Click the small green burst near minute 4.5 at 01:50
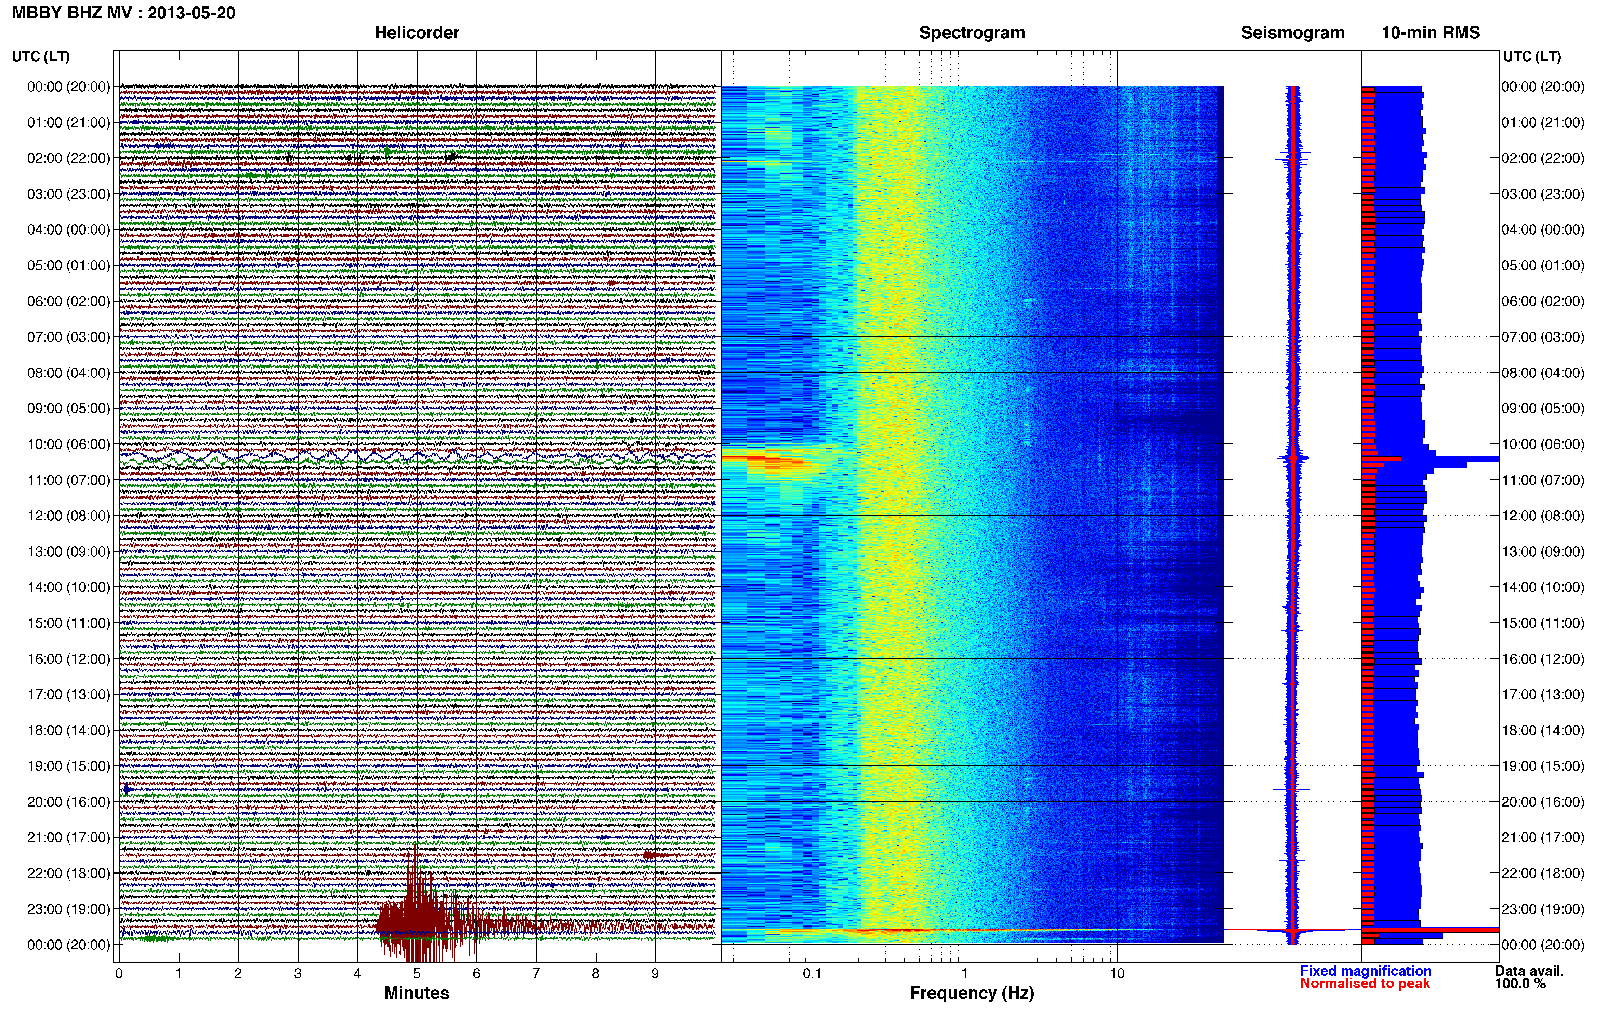 387,151
